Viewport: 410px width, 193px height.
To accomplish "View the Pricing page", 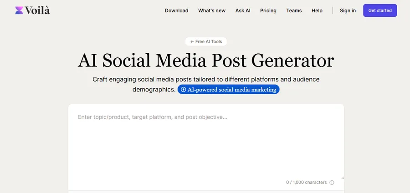I will click(268, 10).
